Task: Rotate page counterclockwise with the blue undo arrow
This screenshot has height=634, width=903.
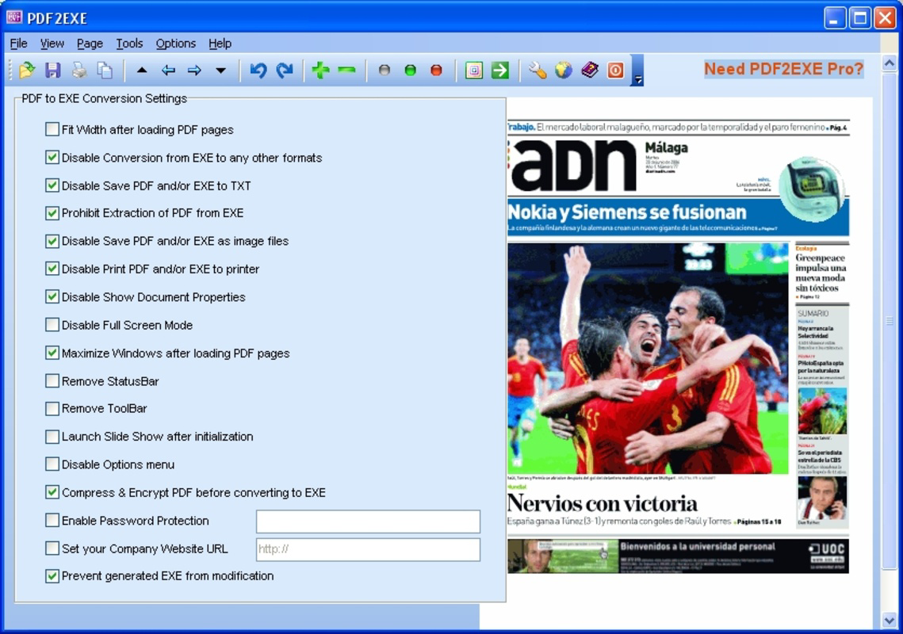Action: coord(258,71)
